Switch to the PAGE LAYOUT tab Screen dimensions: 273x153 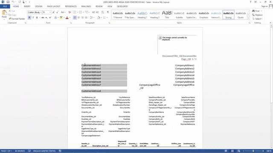click(x=53, y=6)
